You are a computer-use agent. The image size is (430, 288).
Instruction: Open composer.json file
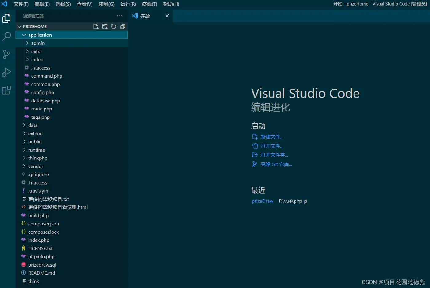pyautogui.click(x=72, y=224)
